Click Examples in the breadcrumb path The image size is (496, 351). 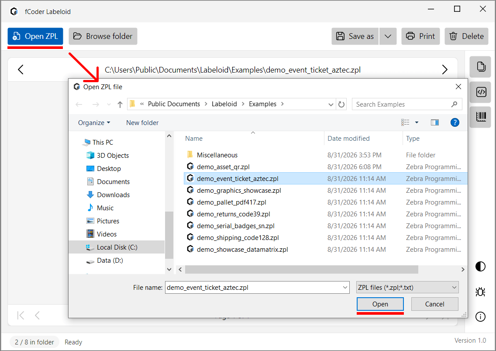pyautogui.click(x=262, y=104)
